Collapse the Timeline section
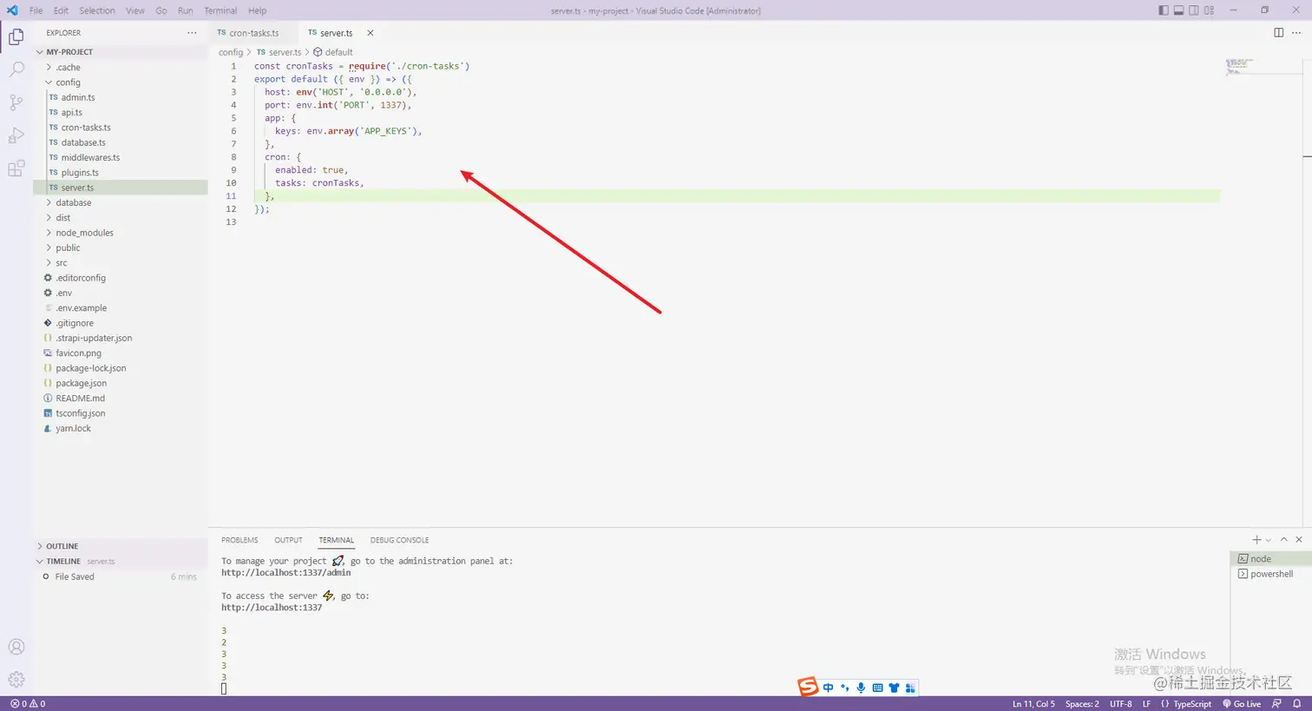The image size is (1312, 711). coord(121,561)
